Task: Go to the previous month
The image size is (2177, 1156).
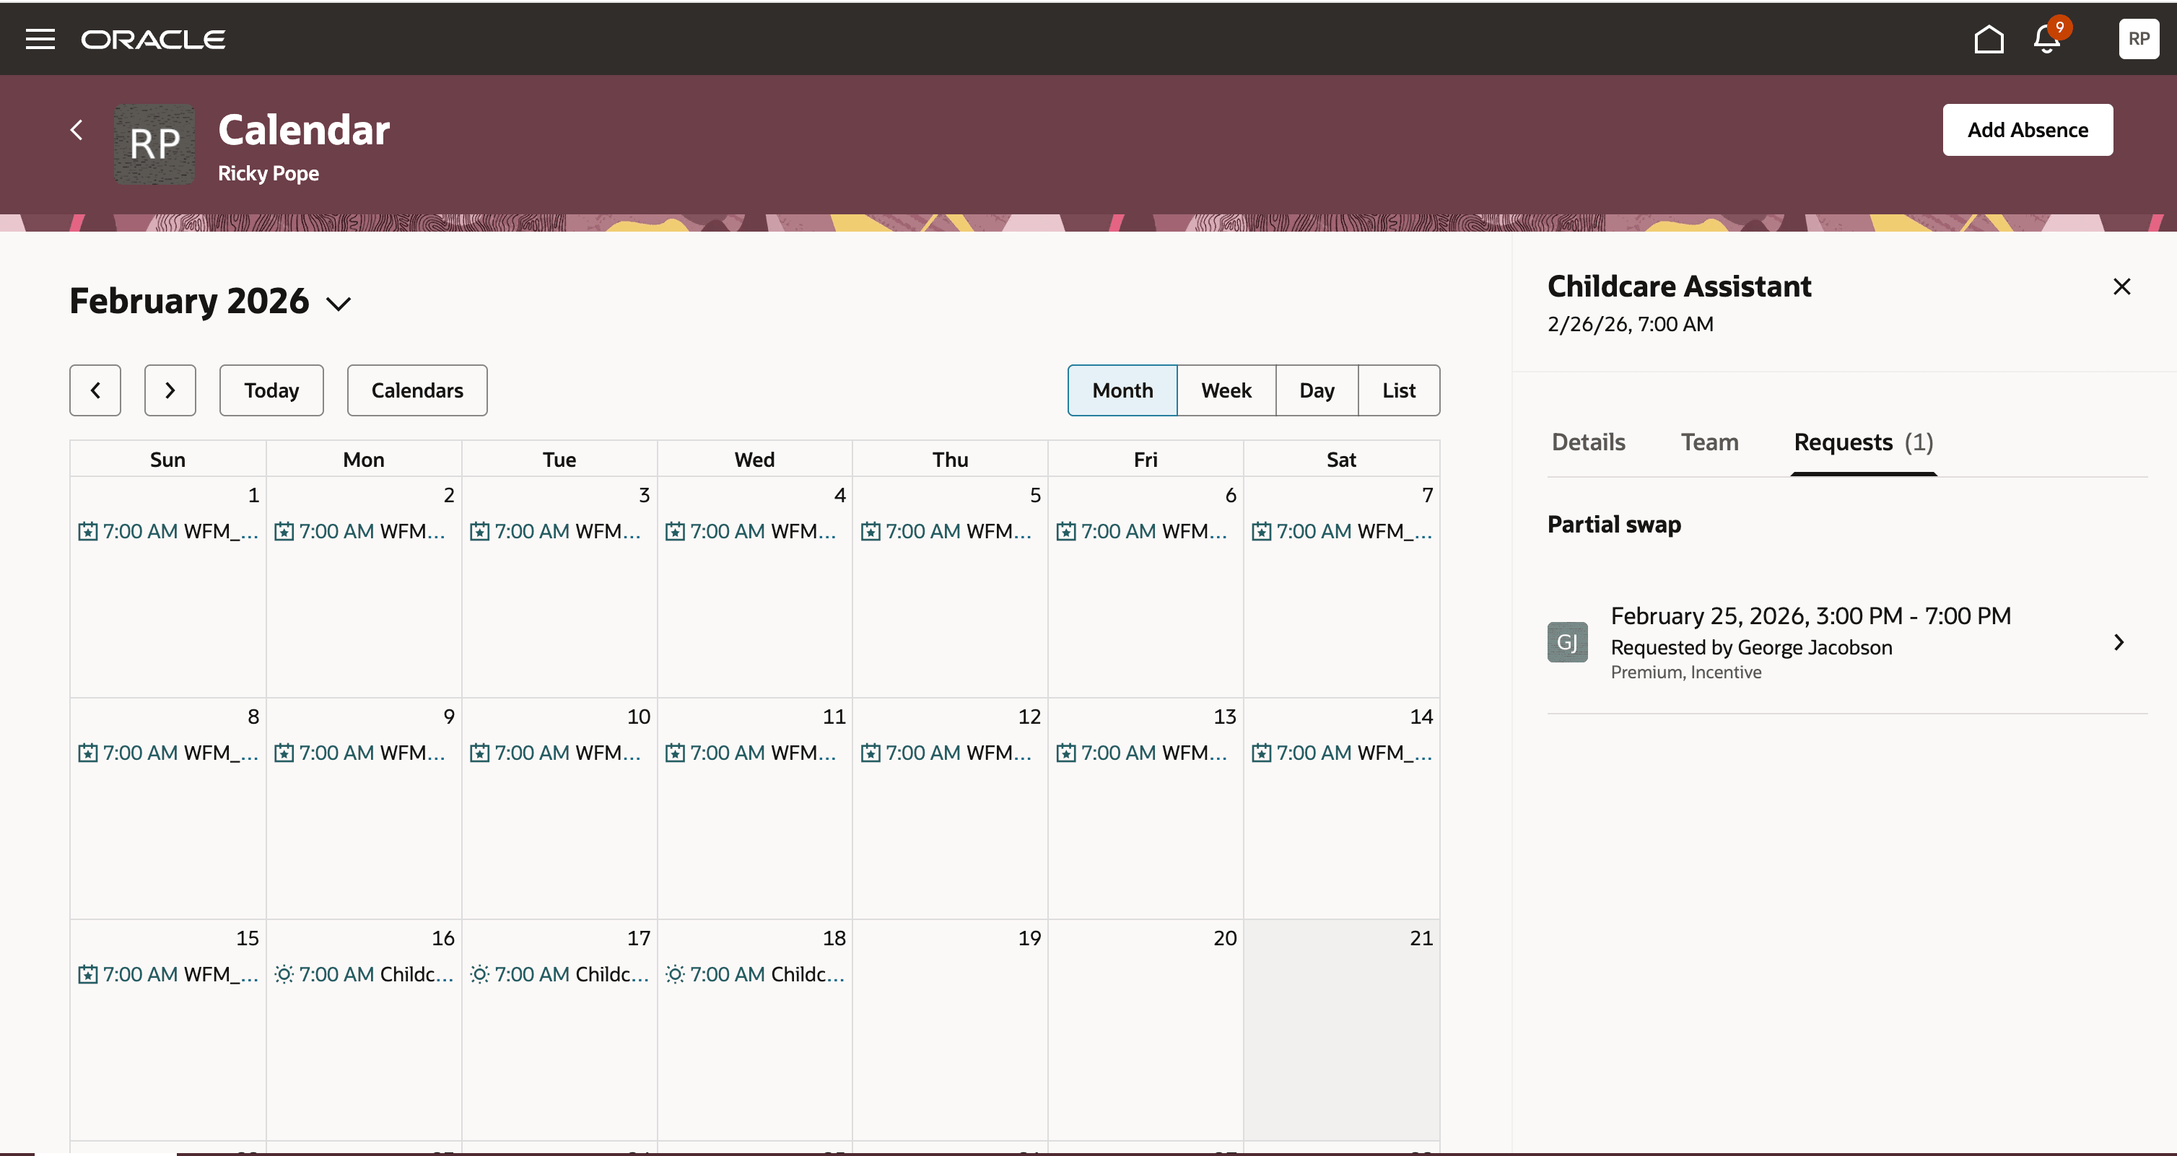Action: 95,390
